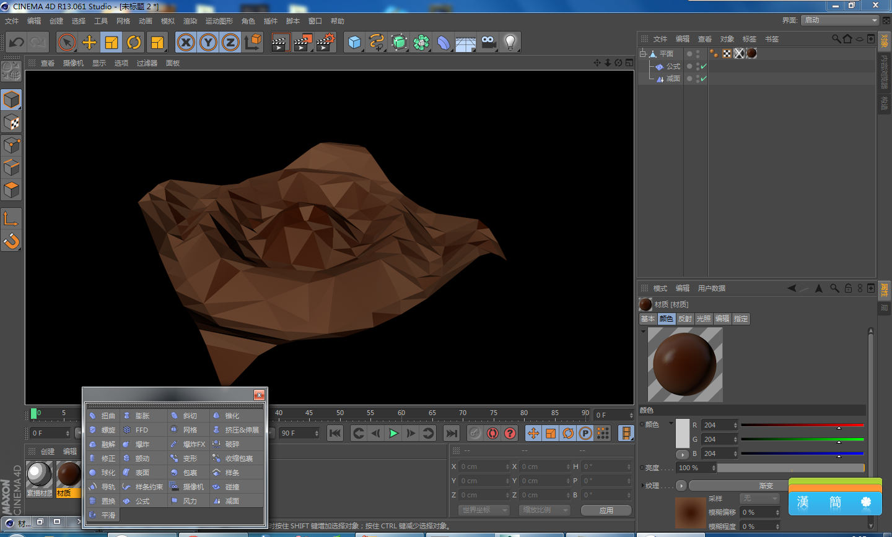892x537 pixels.
Task: Select the Bend (扭曲) deformer
Action: pyautogui.click(x=103, y=416)
